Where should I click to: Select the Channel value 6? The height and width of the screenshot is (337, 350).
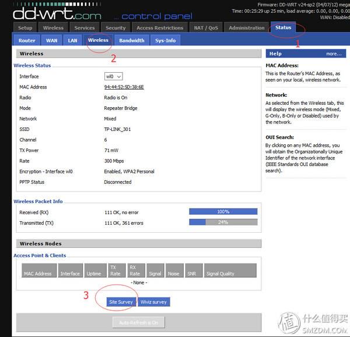106,140
